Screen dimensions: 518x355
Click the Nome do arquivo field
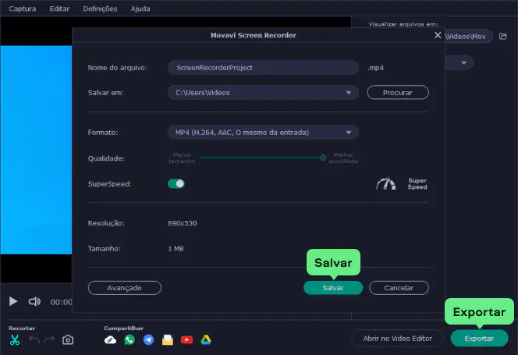(x=264, y=68)
